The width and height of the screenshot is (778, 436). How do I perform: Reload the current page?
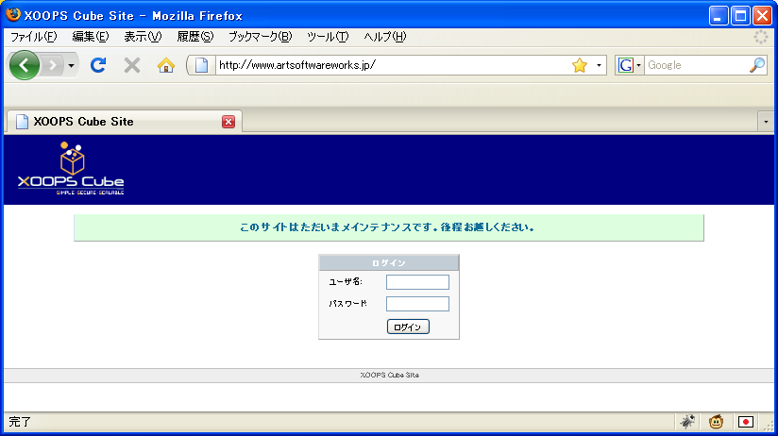click(97, 65)
